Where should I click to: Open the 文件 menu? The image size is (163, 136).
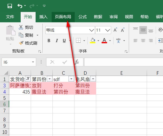pos(10,17)
